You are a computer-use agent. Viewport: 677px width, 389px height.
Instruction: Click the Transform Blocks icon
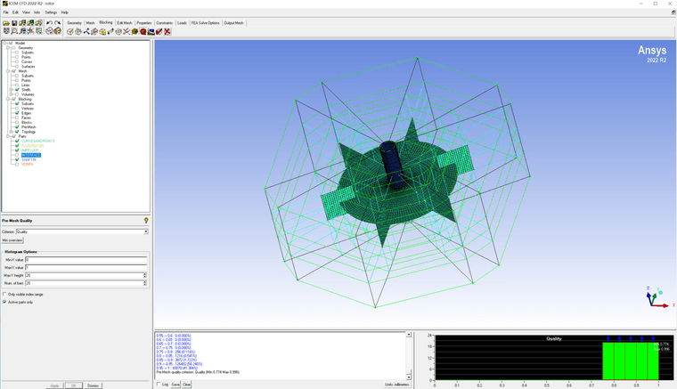[118, 31]
